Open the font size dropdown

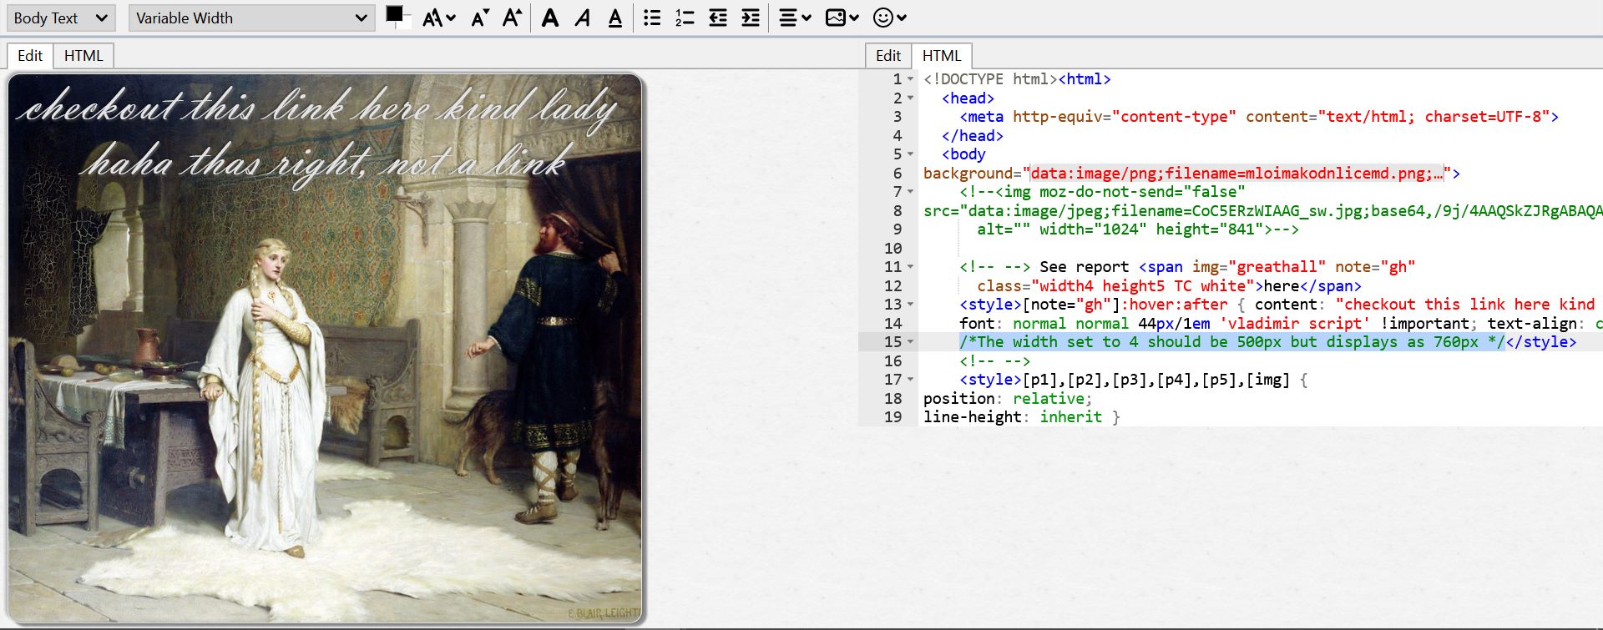(438, 18)
